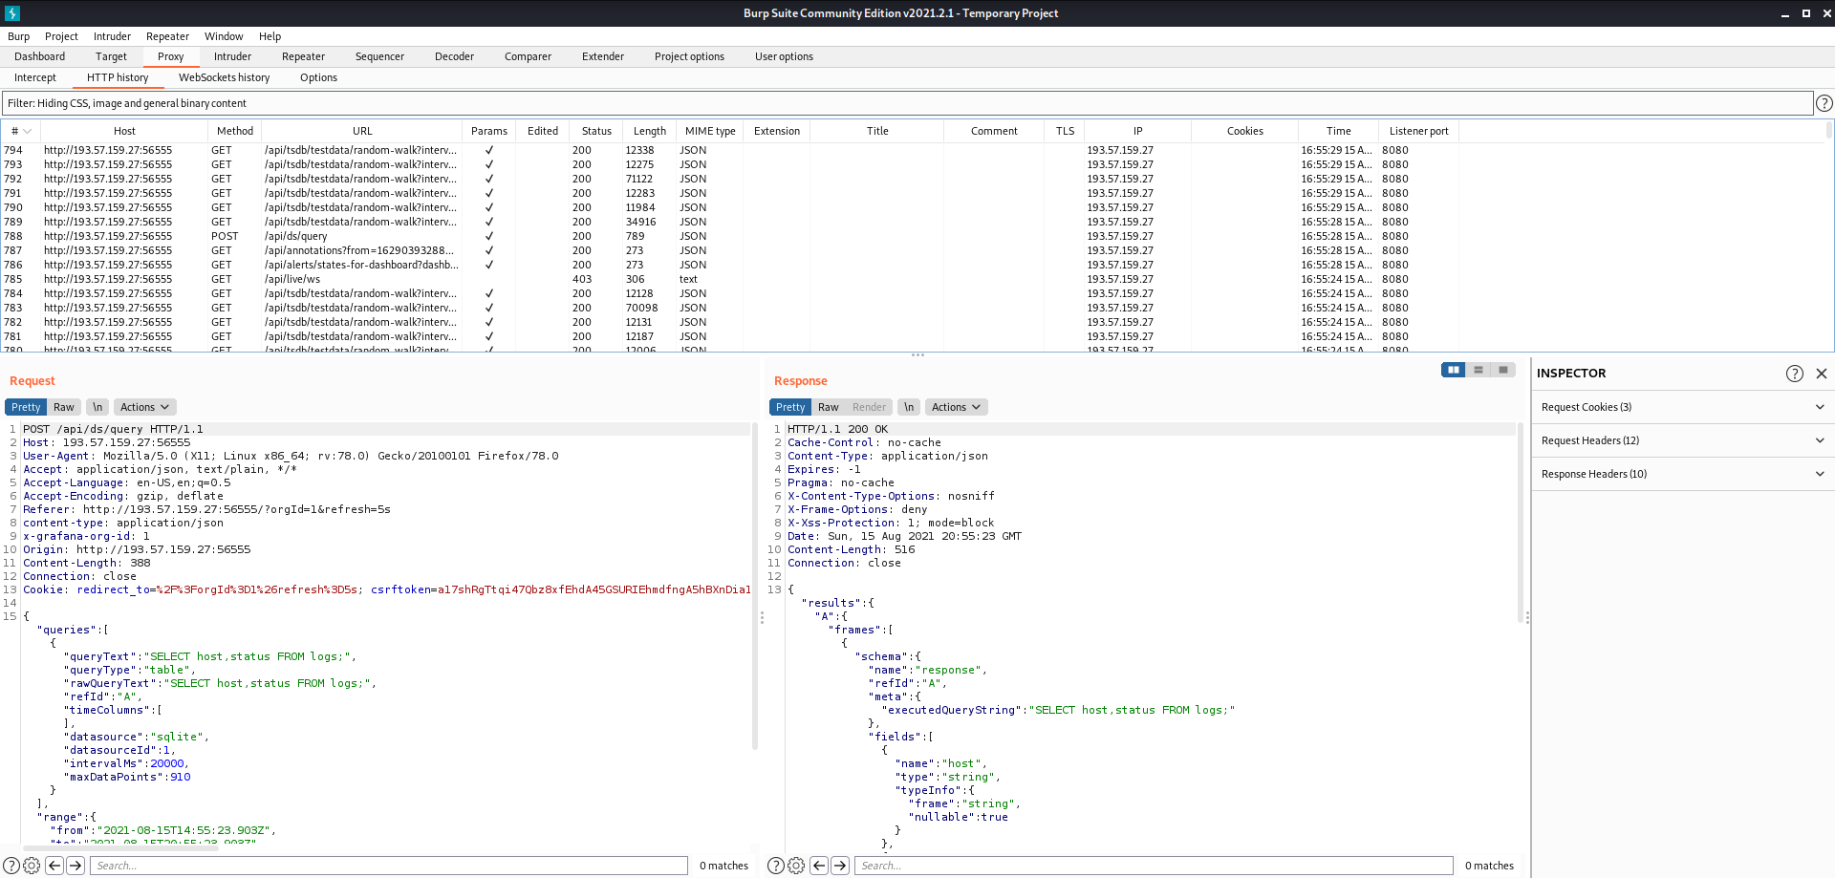Open the Response search help icon
The image size is (1835, 878).
click(776, 866)
